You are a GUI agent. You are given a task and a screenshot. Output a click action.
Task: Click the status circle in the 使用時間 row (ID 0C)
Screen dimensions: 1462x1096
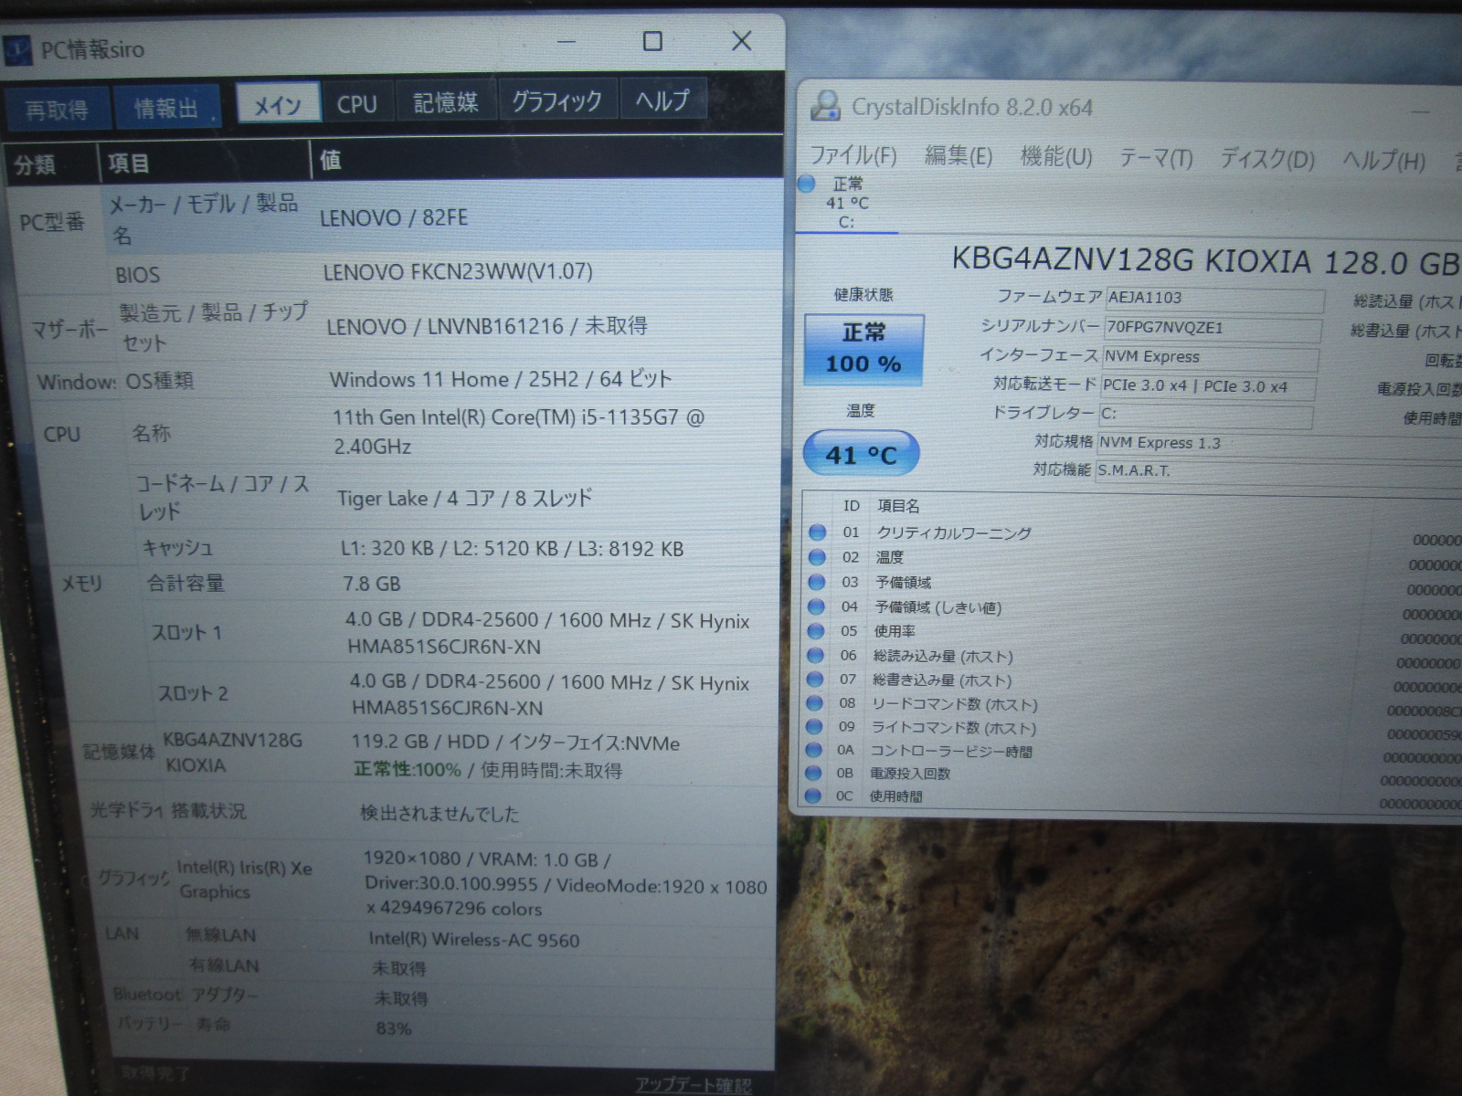coord(812,796)
